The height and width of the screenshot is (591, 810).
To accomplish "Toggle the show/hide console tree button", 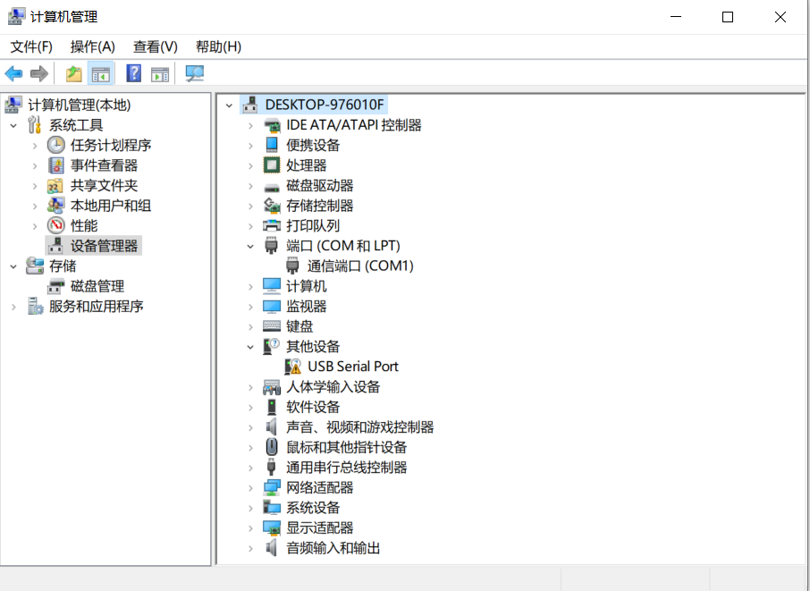I will click(101, 74).
